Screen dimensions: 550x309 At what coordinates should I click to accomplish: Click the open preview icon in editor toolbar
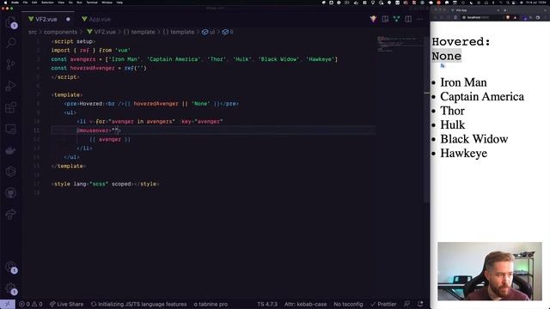tap(385, 19)
